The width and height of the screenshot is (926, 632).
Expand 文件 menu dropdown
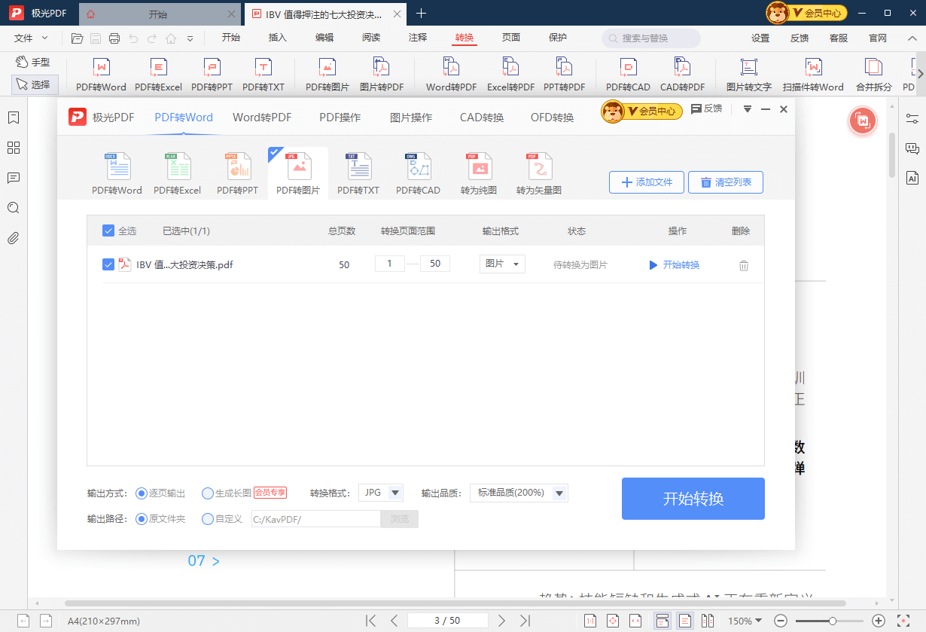[31, 38]
